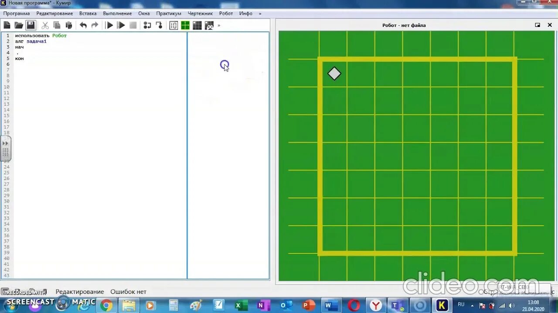This screenshot has width=558, height=313.
Task: Click the side panel collapse handle
Action: [6, 149]
